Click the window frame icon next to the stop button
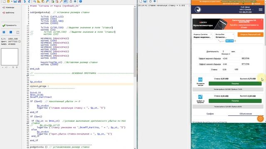 tap(17, 32)
